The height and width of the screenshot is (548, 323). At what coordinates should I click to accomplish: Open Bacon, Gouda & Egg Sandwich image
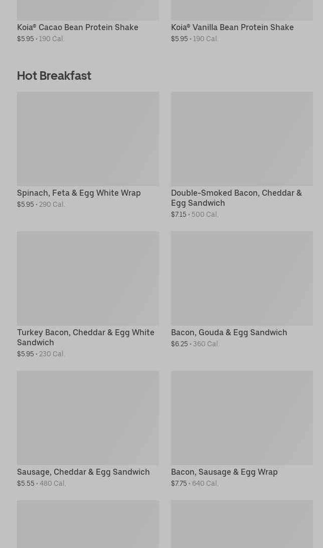[242, 278]
